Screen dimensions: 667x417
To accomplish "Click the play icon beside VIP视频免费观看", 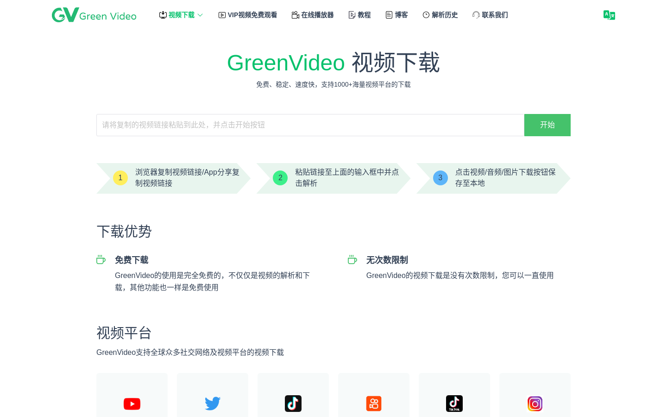I will pyautogui.click(x=222, y=15).
